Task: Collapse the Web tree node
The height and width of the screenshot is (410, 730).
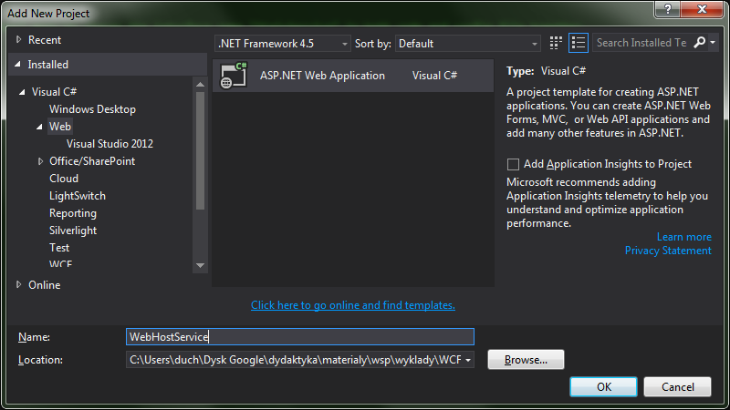Action: point(39,127)
